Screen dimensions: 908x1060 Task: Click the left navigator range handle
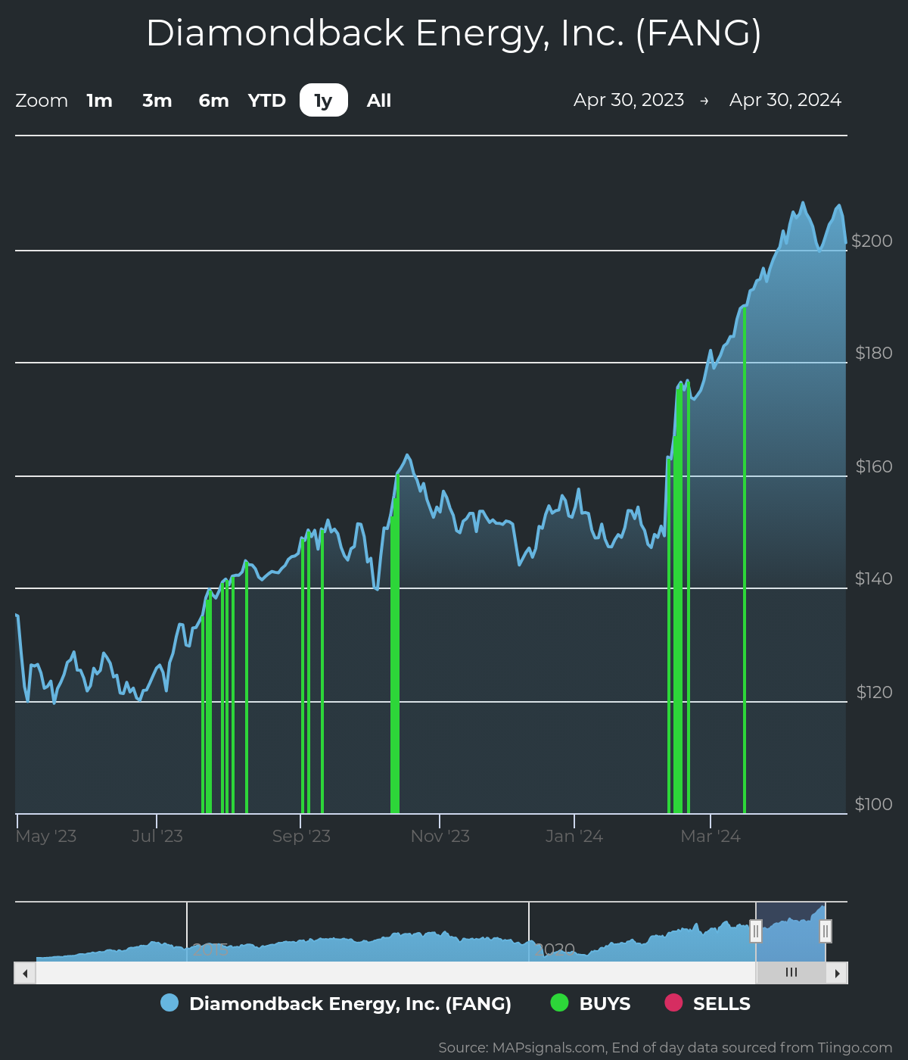click(755, 931)
